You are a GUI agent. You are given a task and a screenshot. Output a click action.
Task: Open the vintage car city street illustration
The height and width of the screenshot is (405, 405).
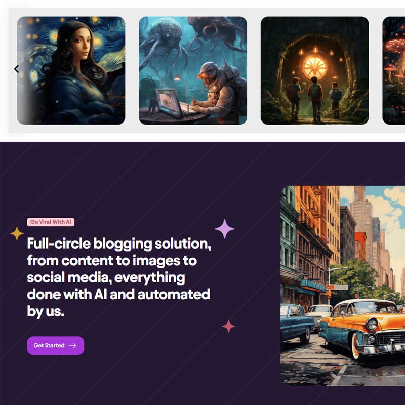tap(343, 286)
